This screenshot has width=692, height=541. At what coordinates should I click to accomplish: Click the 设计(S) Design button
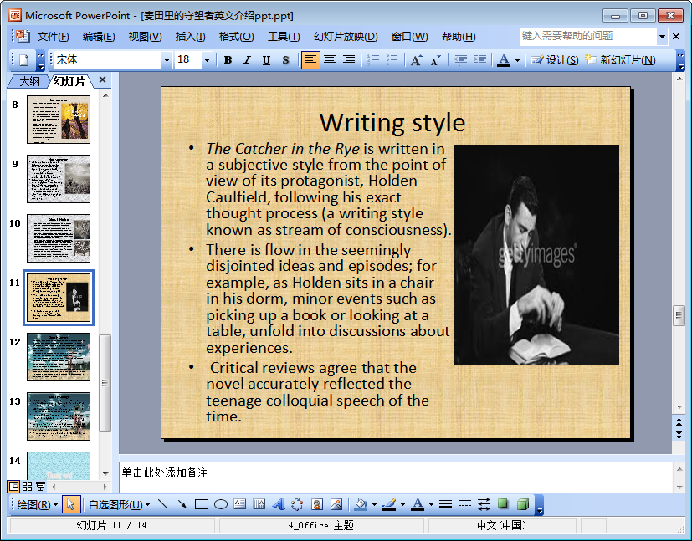tap(555, 60)
